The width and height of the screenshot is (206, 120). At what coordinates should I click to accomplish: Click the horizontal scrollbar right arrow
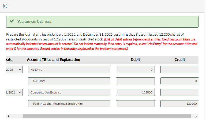coord(196,116)
